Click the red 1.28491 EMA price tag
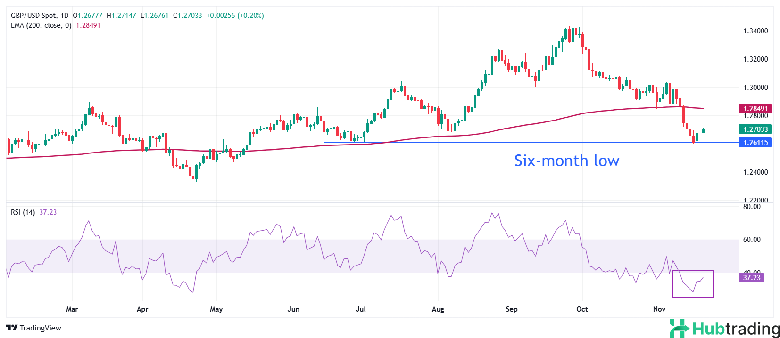The image size is (780, 338). tap(755, 109)
